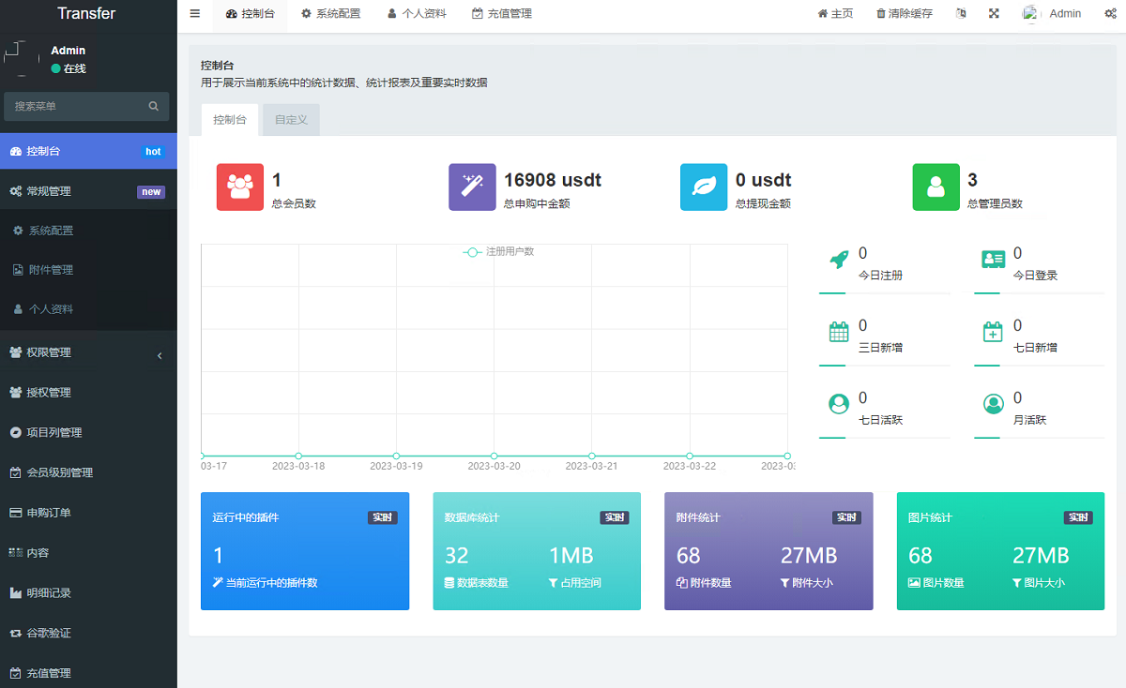Click the 16908 usdt value
Viewport: 1126px width, 688px height.
pos(553,180)
